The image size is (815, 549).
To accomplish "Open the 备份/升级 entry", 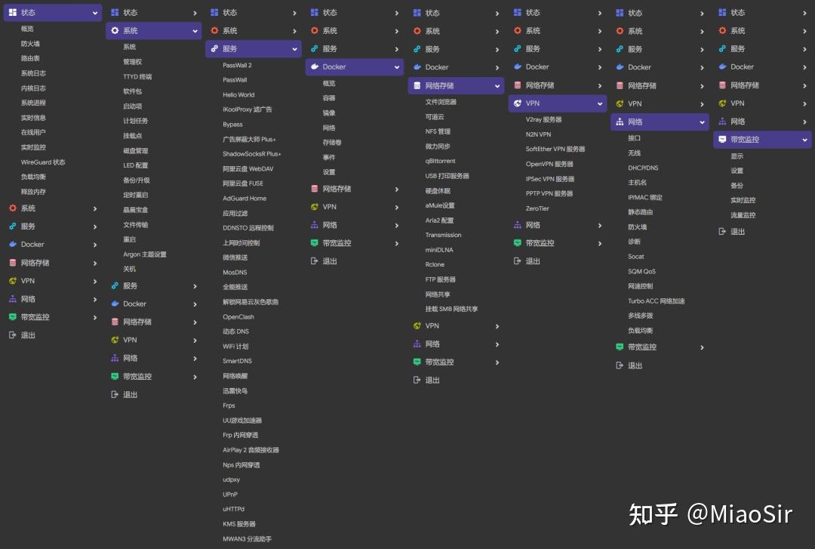I will pos(136,180).
